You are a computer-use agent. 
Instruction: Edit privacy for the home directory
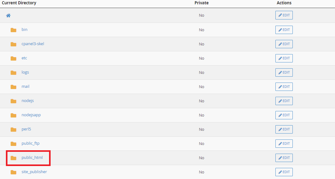[x=284, y=15]
